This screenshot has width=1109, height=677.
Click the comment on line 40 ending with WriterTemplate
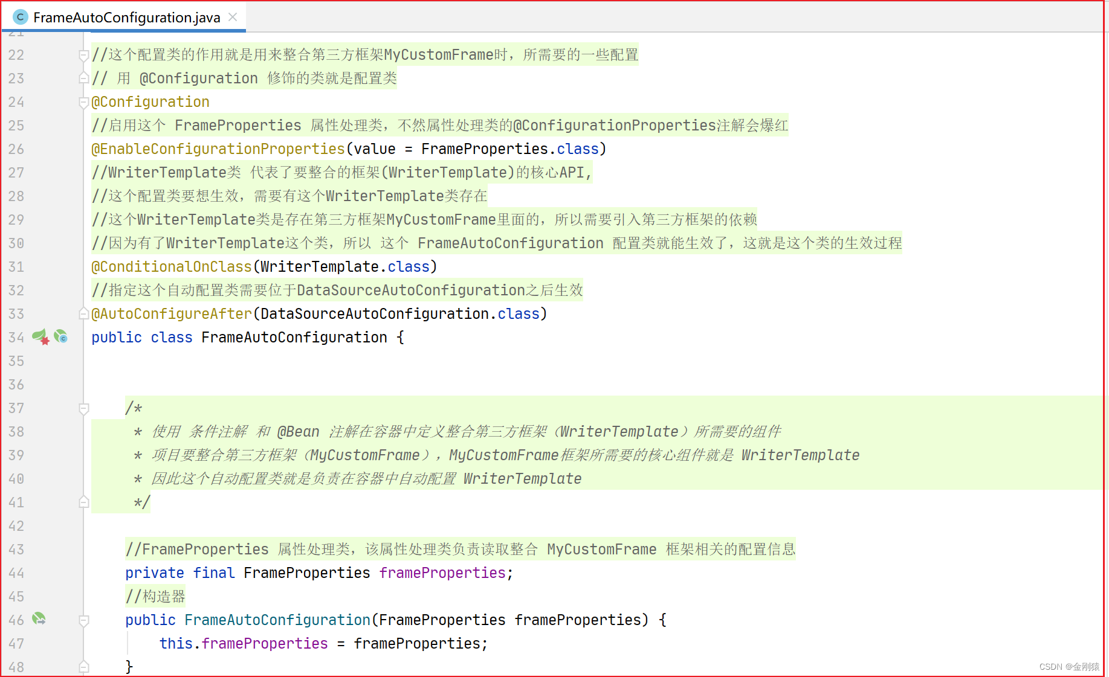point(358,479)
